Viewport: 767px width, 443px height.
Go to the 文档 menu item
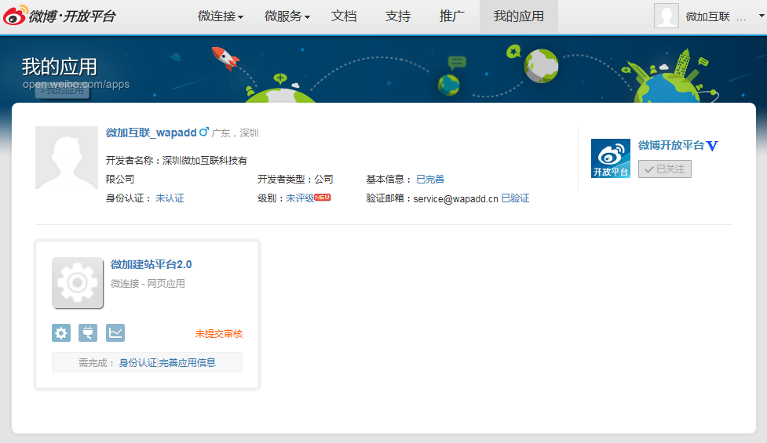point(344,16)
